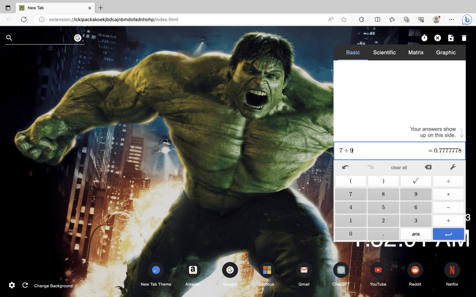The height and width of the screenshot is (297, 476).
Task: Click the calculator backspace icon
Action: tap(428, 167)
